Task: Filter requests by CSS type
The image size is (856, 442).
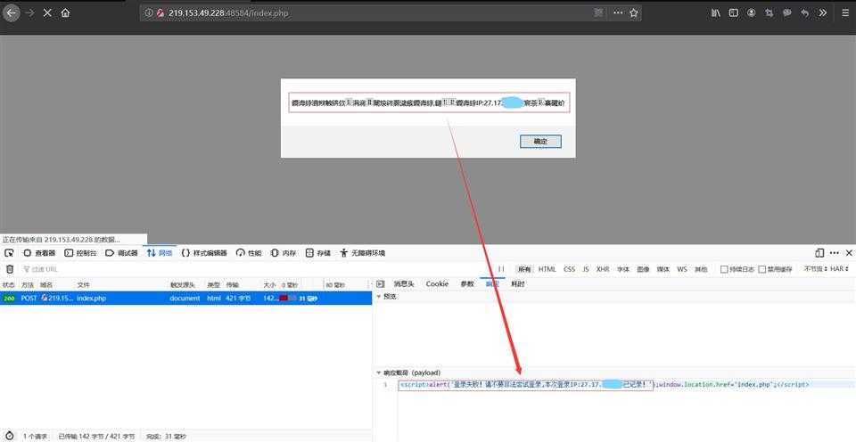Action: (570, 269)
